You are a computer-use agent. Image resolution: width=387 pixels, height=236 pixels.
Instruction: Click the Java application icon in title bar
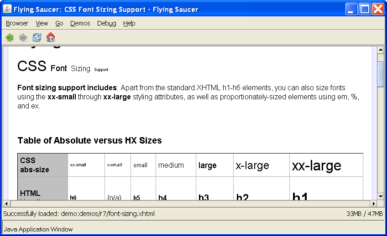point(7,9)
